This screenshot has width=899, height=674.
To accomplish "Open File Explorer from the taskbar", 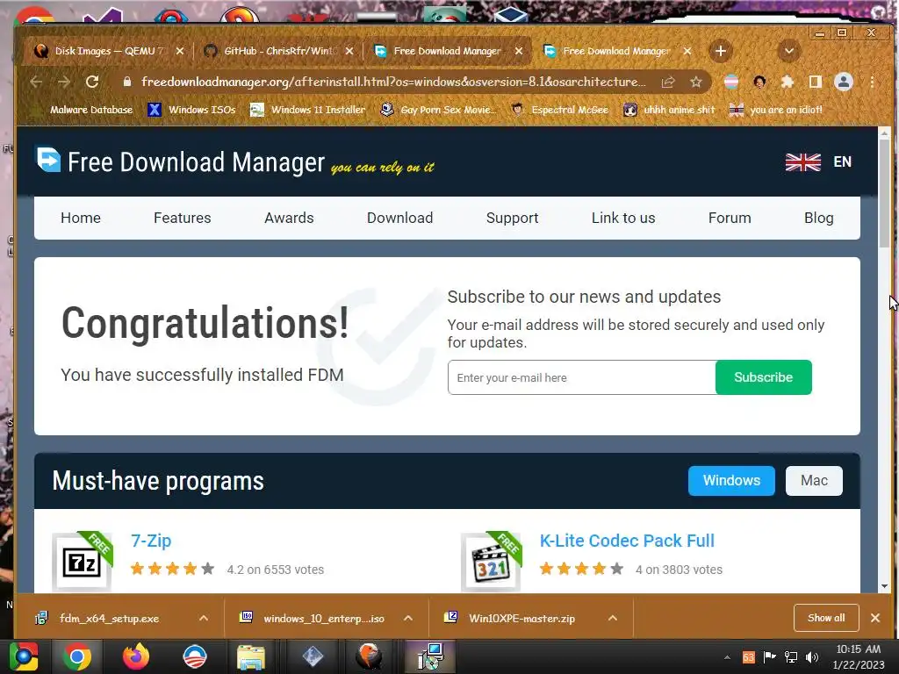I will pyautogui.click(x=251, y=656).
